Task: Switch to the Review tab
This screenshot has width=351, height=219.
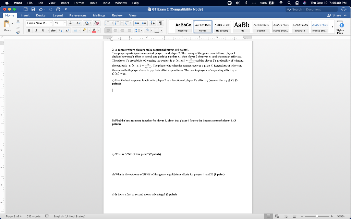Action: click(x=117, y=15)
